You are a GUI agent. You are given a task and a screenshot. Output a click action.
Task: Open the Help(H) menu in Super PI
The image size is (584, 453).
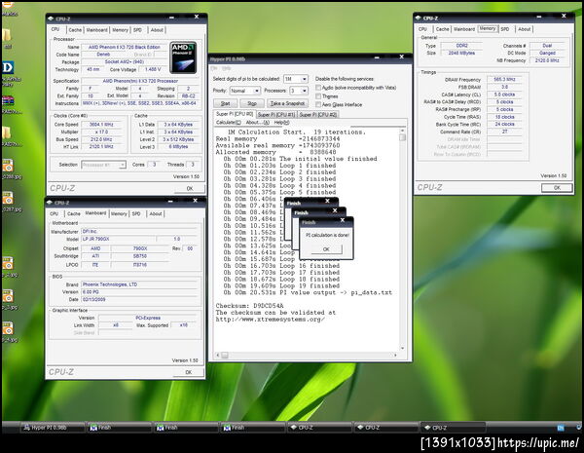point(281,123)
